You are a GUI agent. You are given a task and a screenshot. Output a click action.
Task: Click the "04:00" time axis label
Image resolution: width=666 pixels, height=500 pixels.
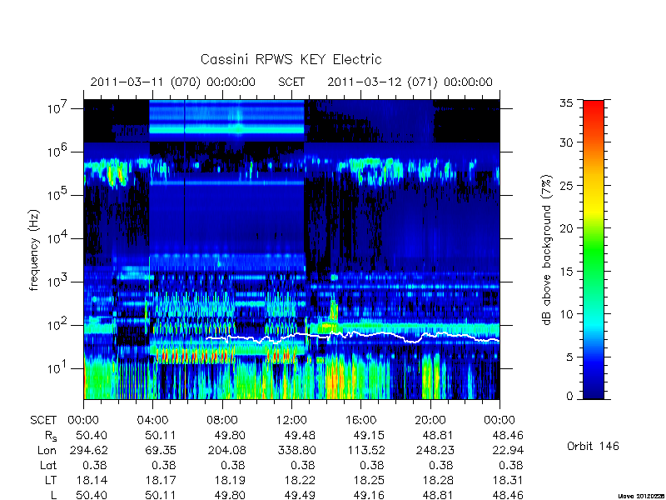click(152, 421)
